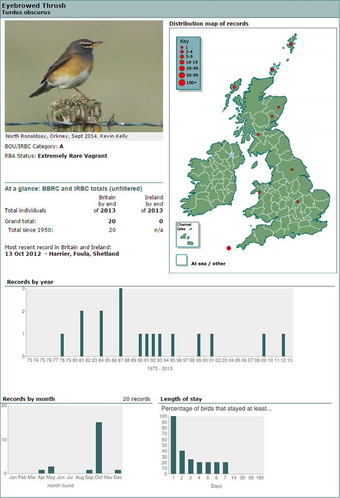
Task: Click the May bar in Records by month
Action: coord(51,470)
